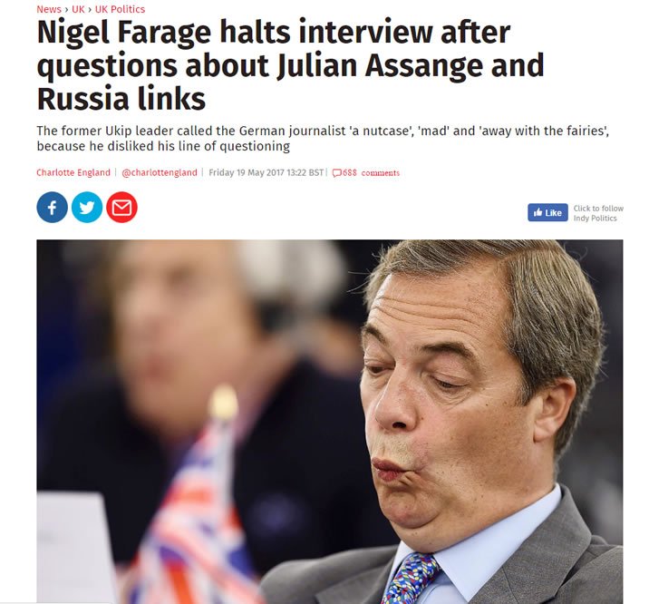Click the Friday 19 May 2017 timestamp
The width and height of the screenshot is (649, 604).
(266, 172)
